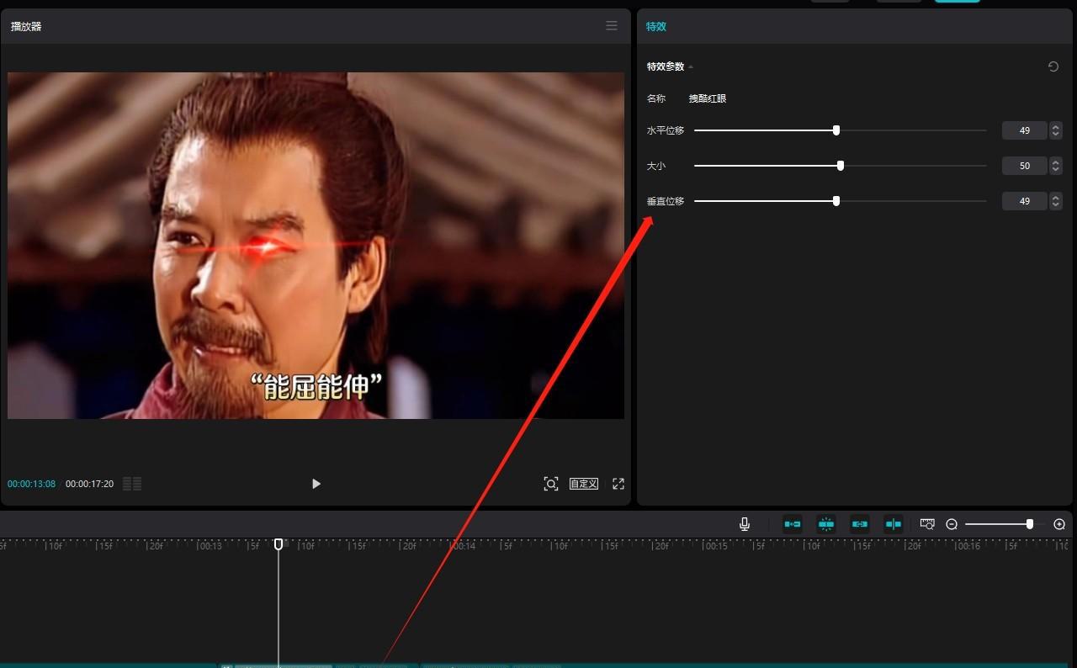The height and width of the screenshot is (668, 1077).
Task: Click the 大小 label
Action: [656, 166]
